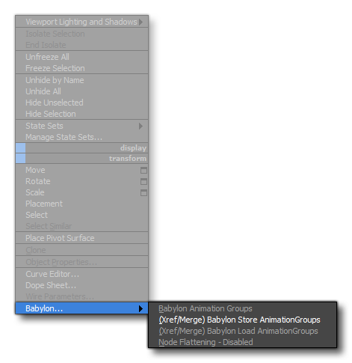Image resolution: width=352 pixels, height=363 pixels.
Task: Open Dope Sheet…
Action: [x=81, y=285]
